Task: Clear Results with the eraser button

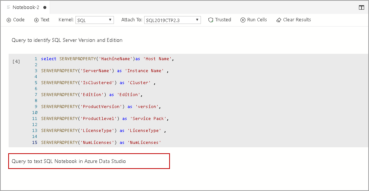Action: click(294, 20)
